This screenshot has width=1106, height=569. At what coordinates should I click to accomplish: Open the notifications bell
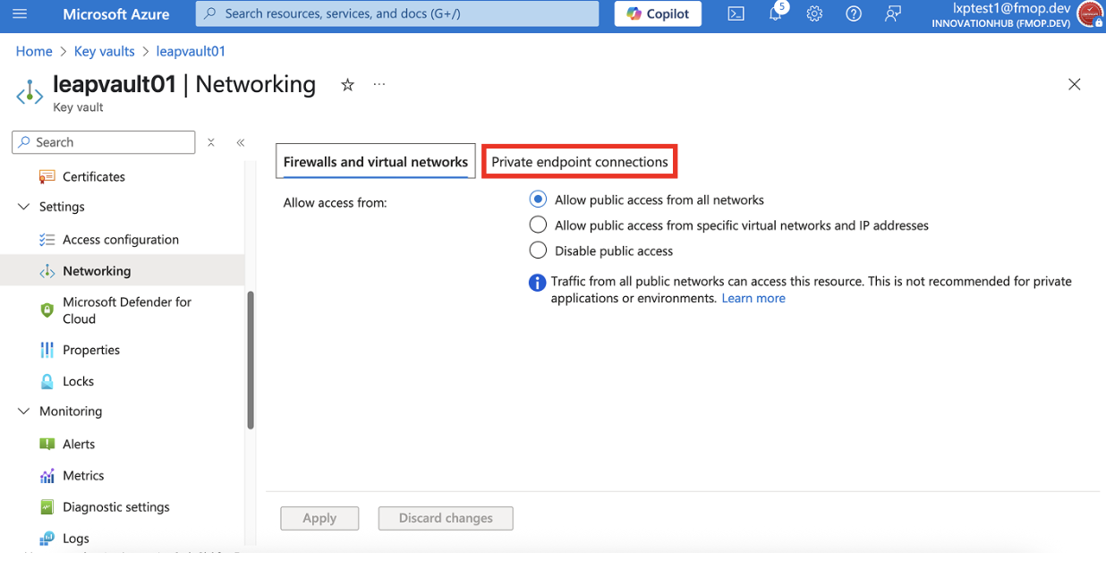click(776, 14)
